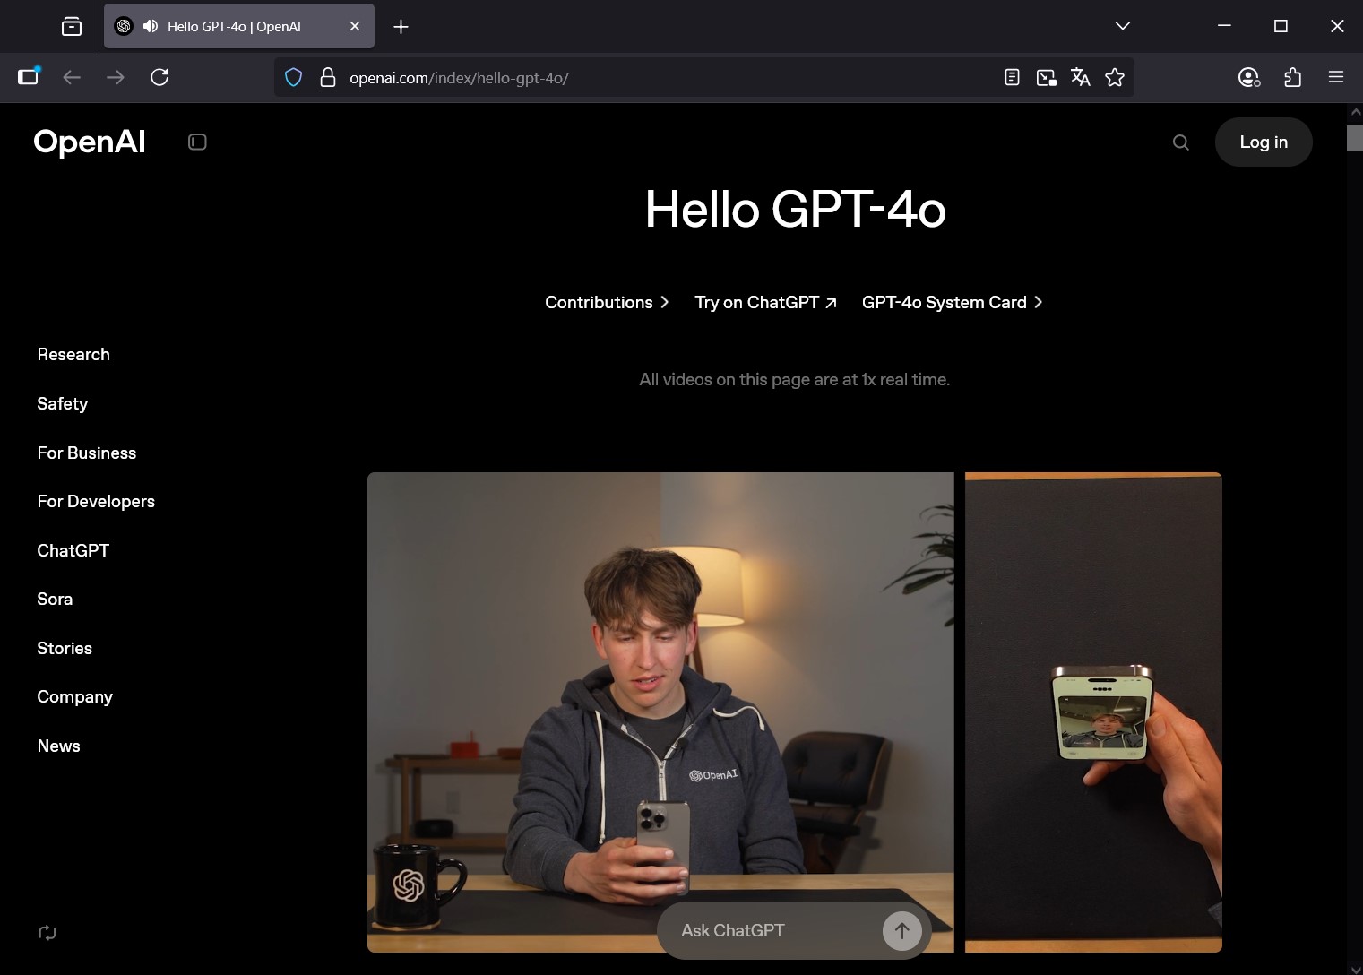This screenshot has width=1363, height=975.
Task: Expand the list all tabs dropdown
Action: click(x=1123, y=26)
